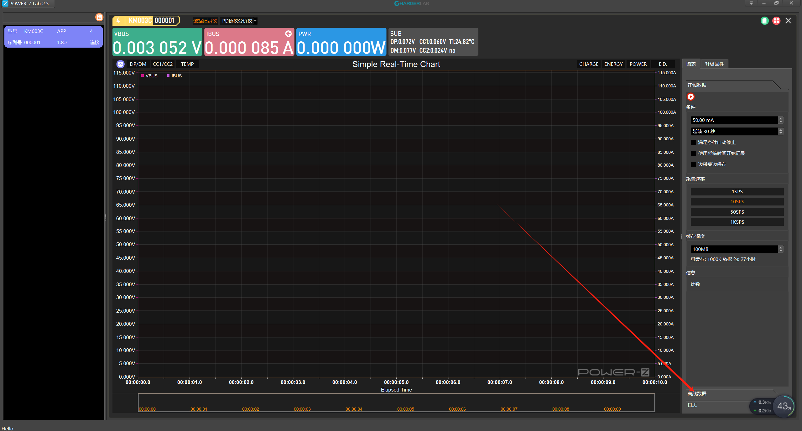Image resolution: width=802 pixels, height=431 pixels.
Task: Toggle 使用系统时间开始记录 checkbox
Action: 694,153
